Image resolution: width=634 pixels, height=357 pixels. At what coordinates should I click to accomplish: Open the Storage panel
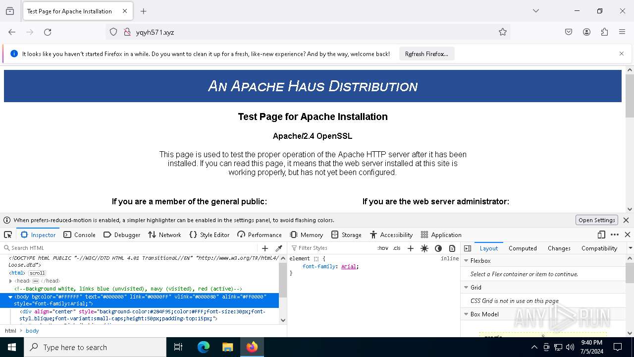pyautogui.click(x=346, y=235)
